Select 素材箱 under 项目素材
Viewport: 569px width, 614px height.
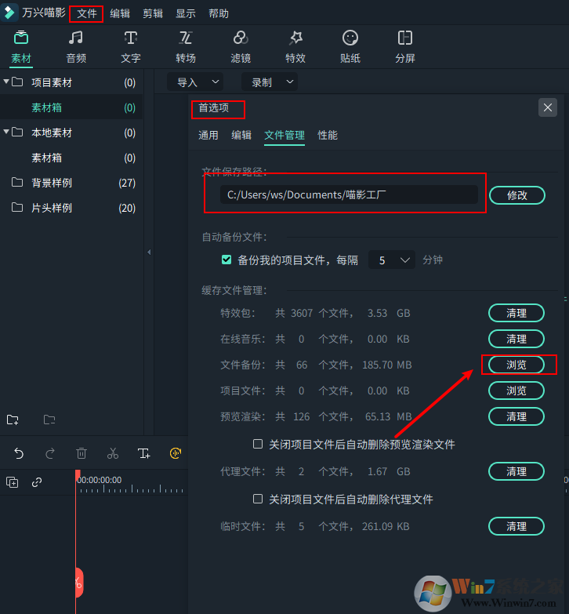[x=71, y=107]
